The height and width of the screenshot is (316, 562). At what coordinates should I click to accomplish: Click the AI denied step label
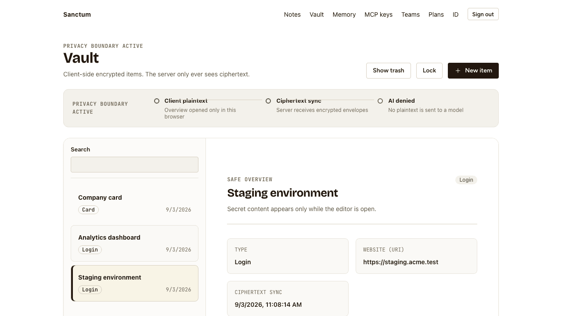402,101
